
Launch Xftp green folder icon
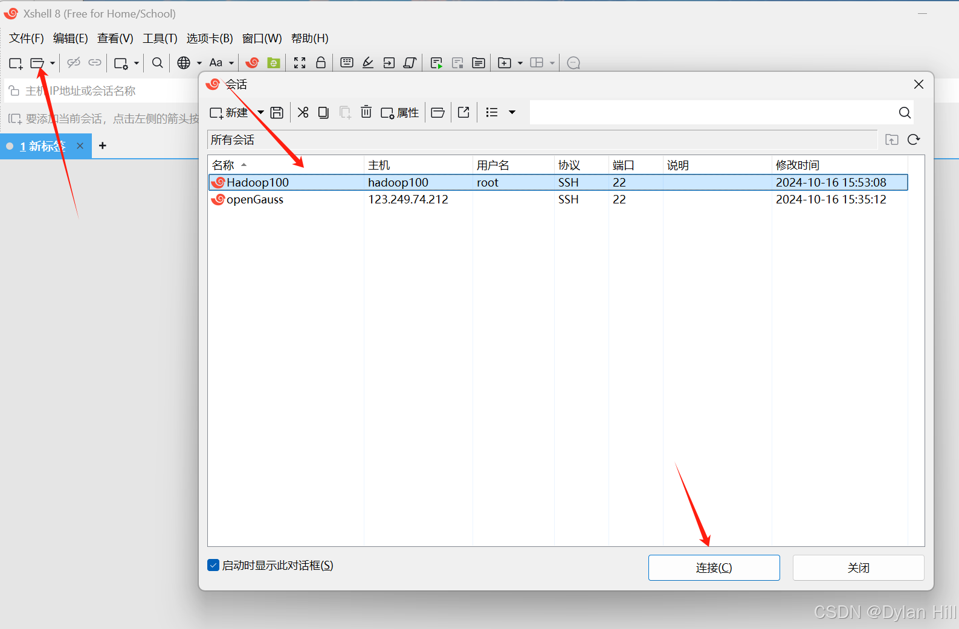274,63
